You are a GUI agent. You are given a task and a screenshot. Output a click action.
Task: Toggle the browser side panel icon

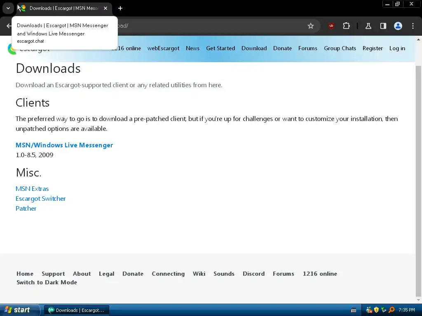click(383, 26)
